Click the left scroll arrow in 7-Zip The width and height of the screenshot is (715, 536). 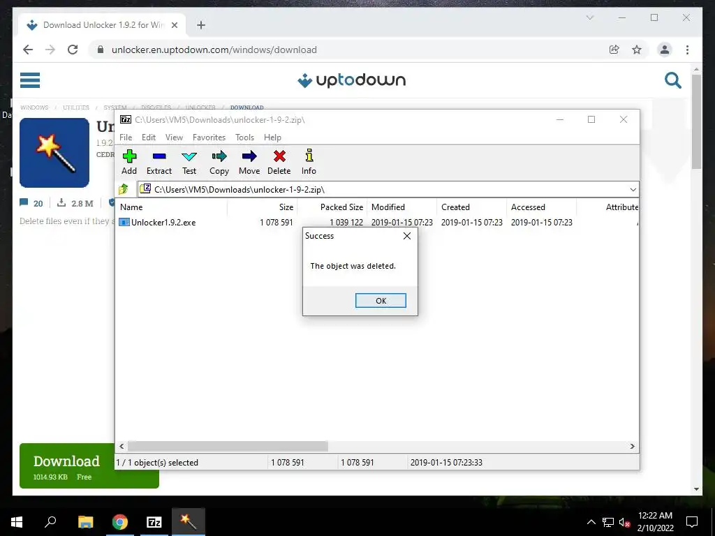(121, 446)
